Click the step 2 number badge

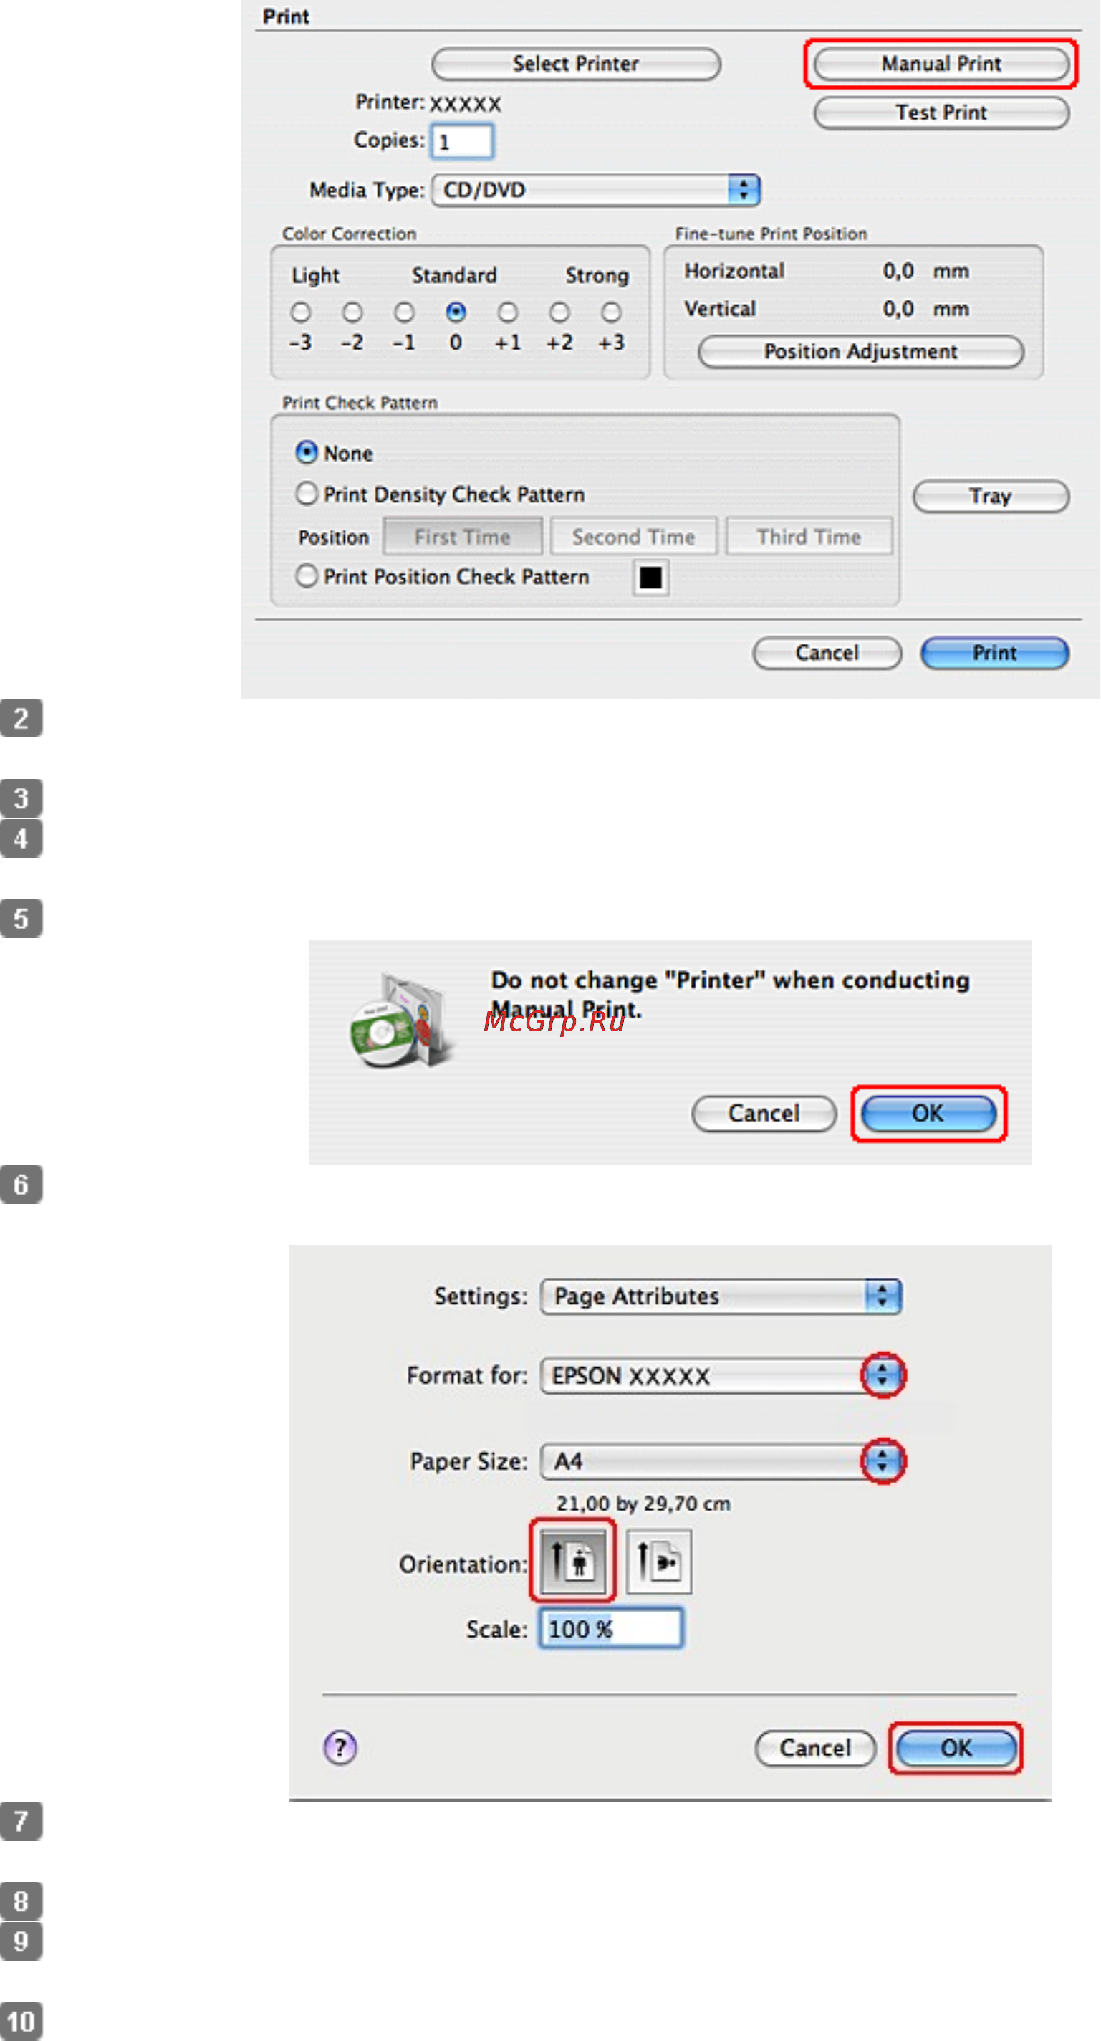pos(21,718)
